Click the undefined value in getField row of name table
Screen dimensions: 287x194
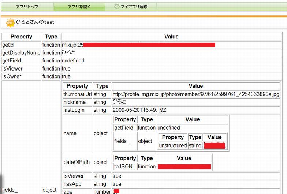(168, 128)
